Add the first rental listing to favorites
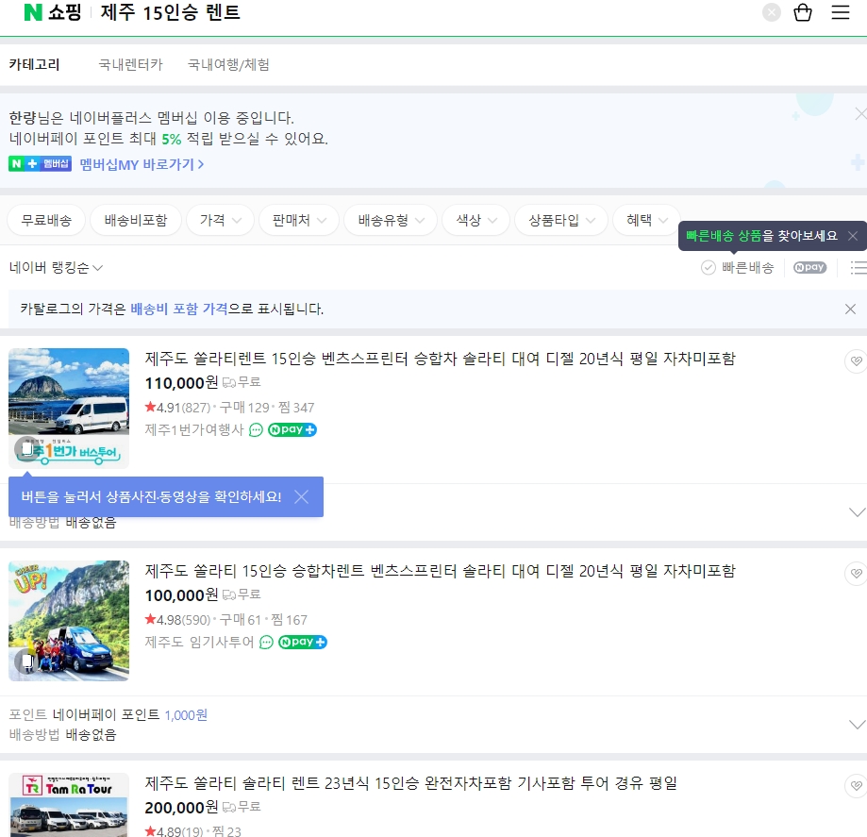The image size is (867, 837). 855,360
